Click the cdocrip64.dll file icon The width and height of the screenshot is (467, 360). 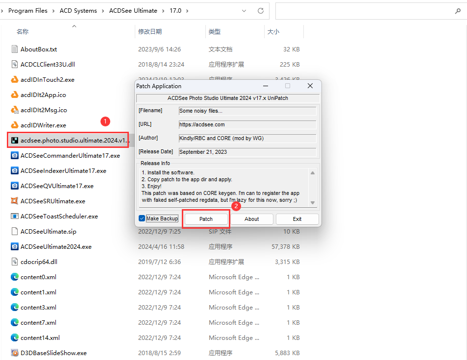(15, 262)
